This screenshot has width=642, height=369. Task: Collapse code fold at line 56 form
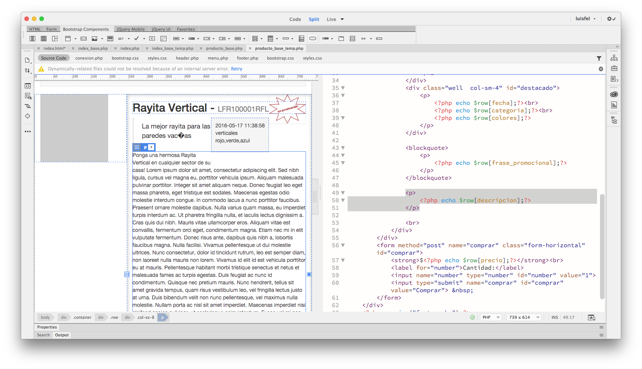343,245
